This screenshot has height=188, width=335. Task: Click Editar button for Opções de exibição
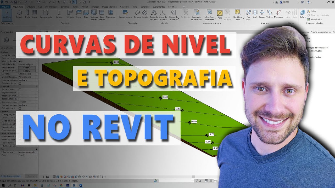(27, 71)
